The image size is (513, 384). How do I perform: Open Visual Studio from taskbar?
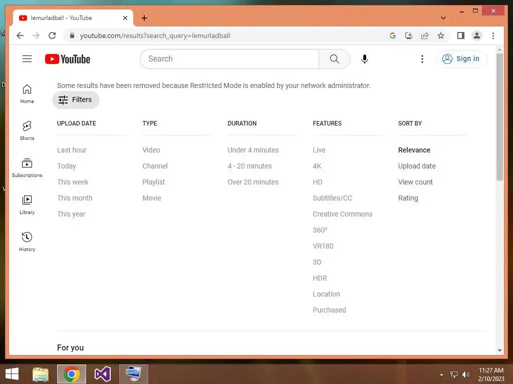(x=103, y=374)
